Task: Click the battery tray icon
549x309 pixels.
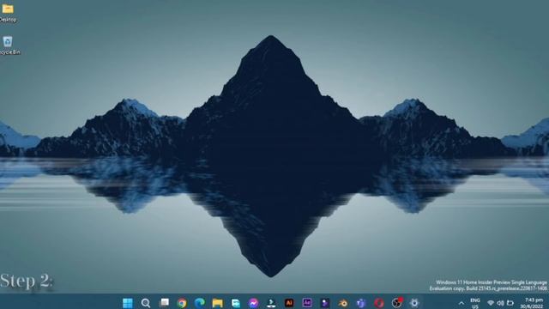Action: coord(510,303)
